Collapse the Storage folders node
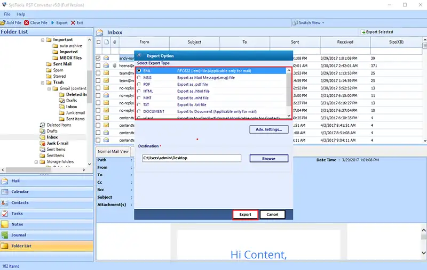 [36, 162]
